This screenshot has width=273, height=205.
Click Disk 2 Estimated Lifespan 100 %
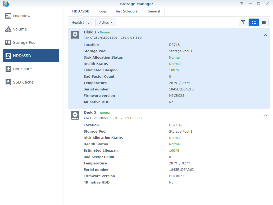[x=174, y=151]
